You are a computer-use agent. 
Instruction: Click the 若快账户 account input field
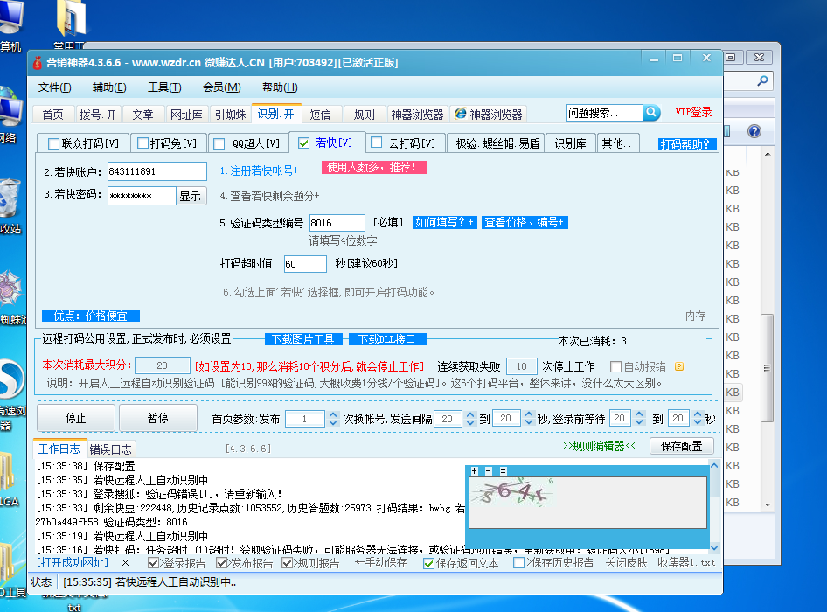pos(157,170)
